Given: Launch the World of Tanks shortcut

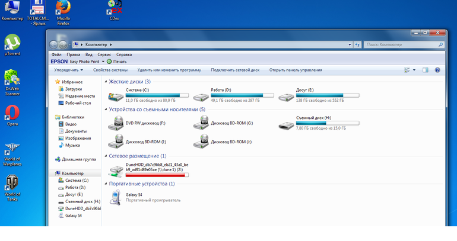Looking at the screenshot, I should 12,188.
